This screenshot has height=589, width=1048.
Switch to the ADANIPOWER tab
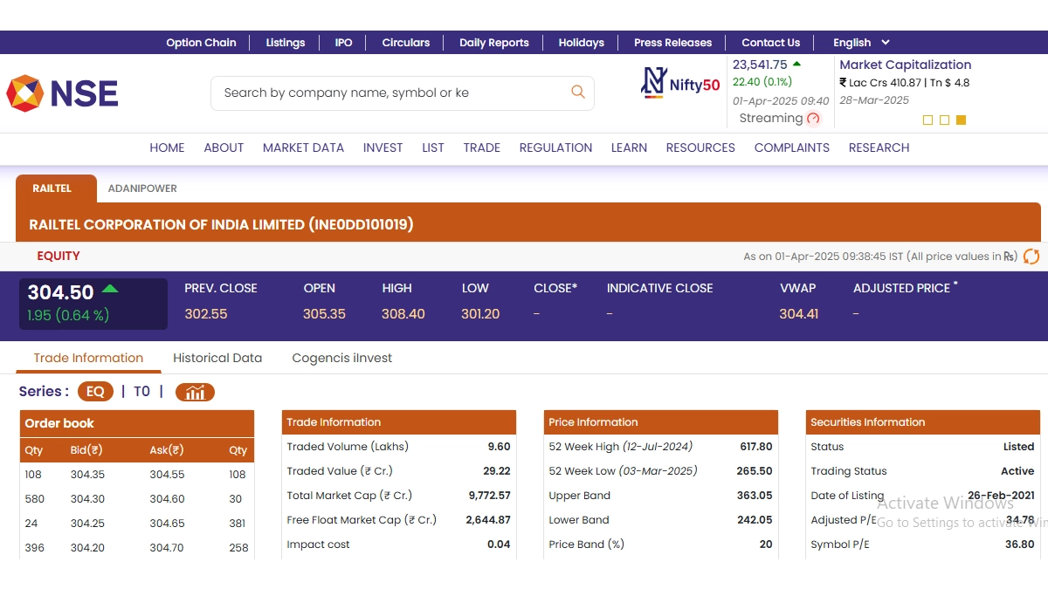[142, 188]
